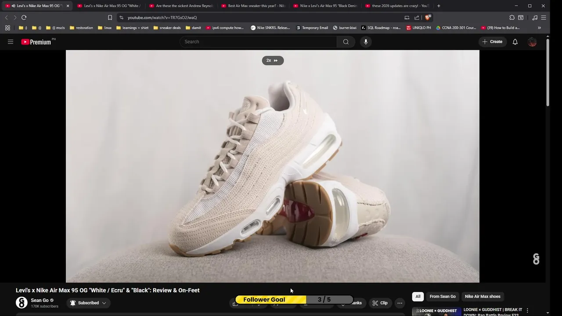Reload the current YouTube page
562x316 pixels.
coord(24,18)
